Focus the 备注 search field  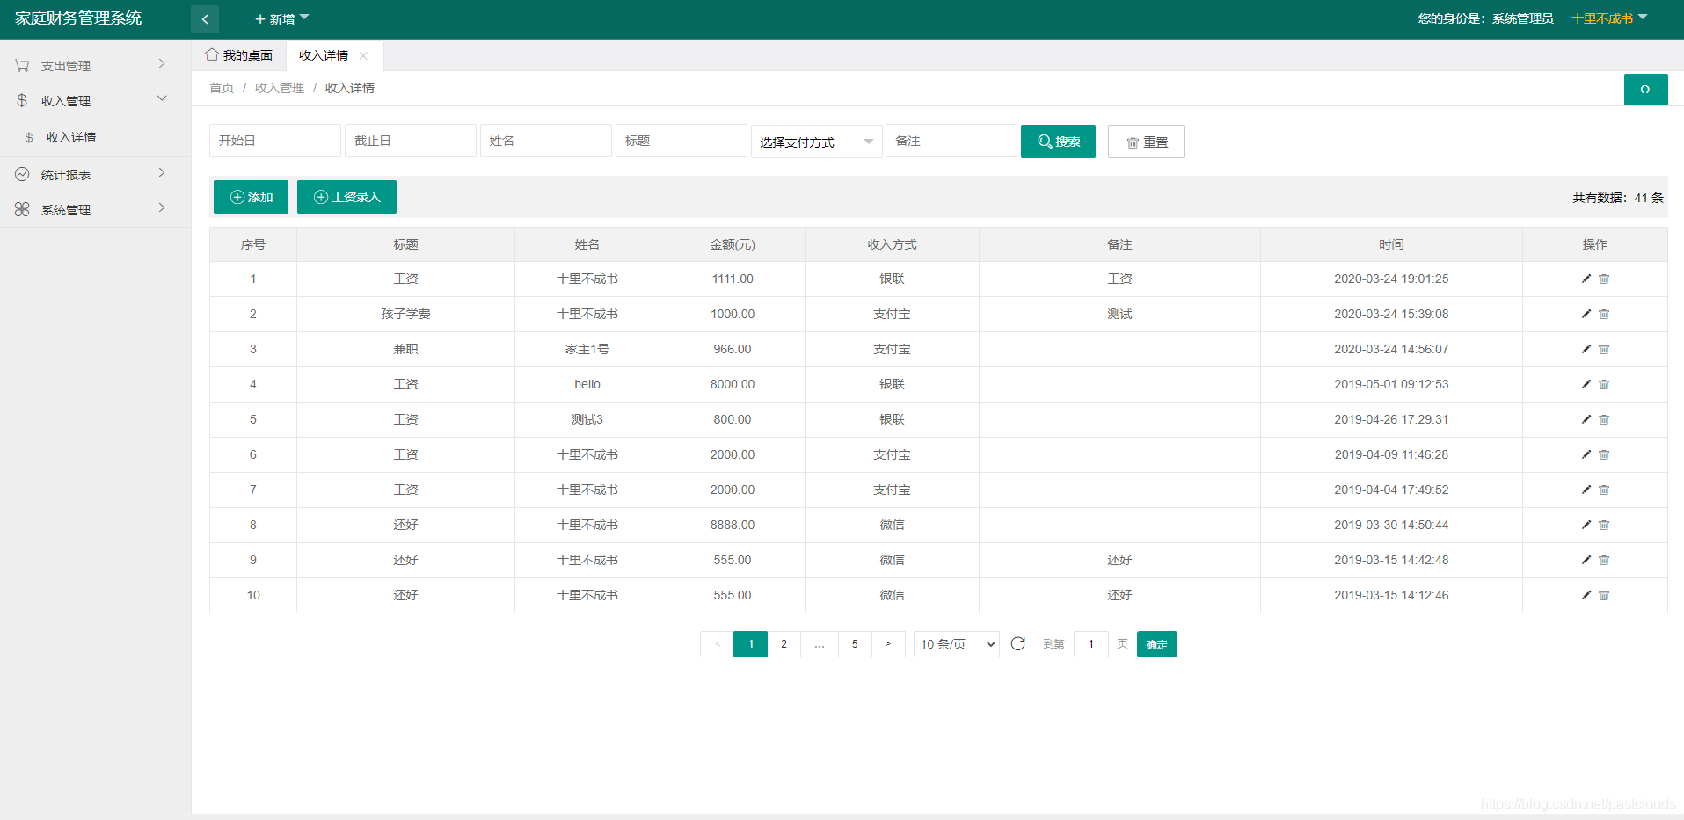pos(951,141)
